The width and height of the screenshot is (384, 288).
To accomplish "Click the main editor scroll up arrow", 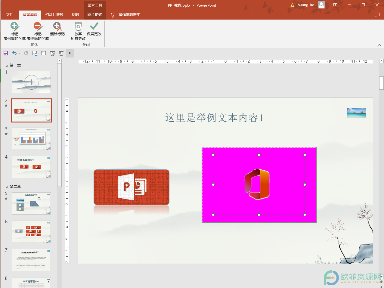I will point(381,61).
